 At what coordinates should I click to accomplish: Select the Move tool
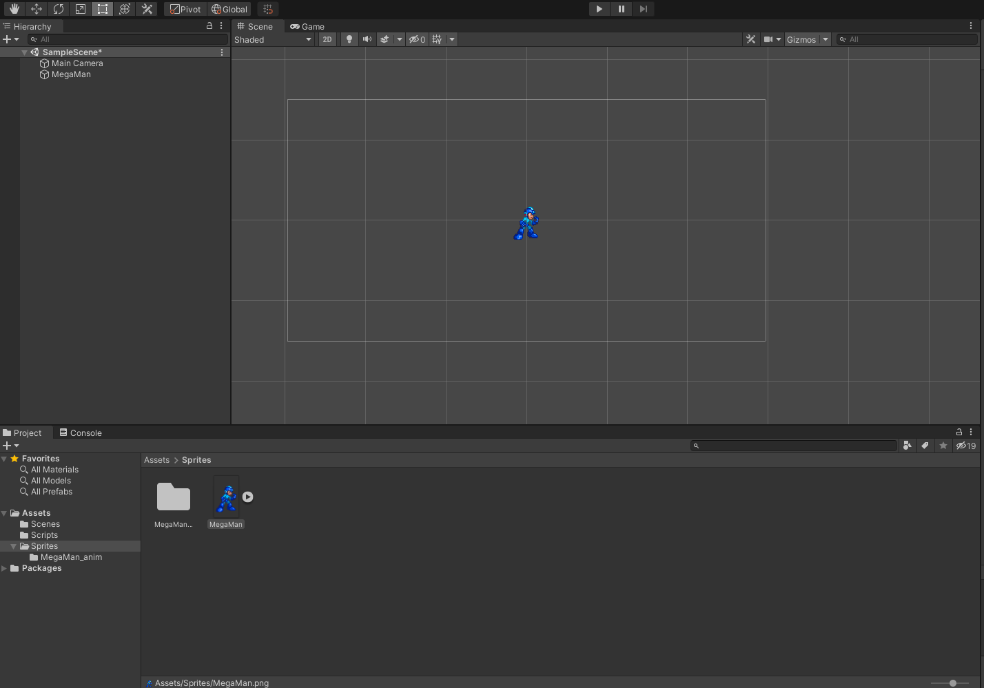pos(37,9)
